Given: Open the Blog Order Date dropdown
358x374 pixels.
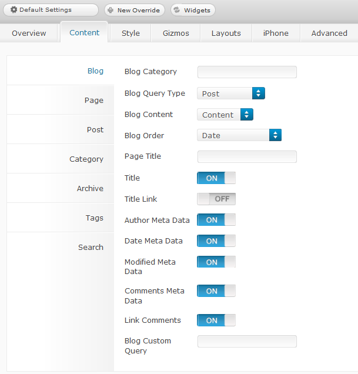Looking at the screenshot, I should (239, 135).
